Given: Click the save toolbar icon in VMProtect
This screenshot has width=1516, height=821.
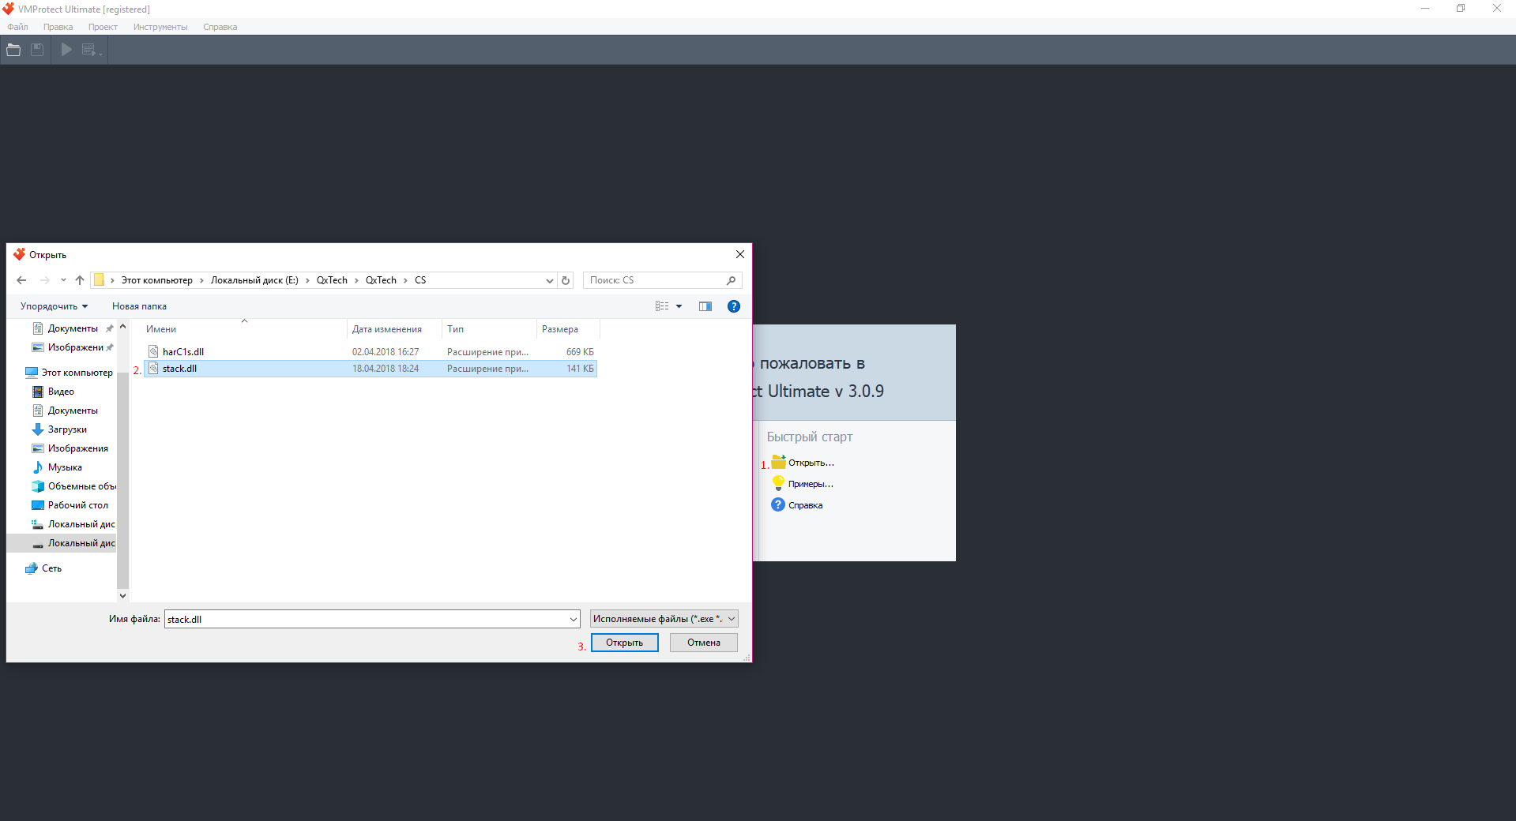Looking at the screenshot, I should (x=37, y=50).
